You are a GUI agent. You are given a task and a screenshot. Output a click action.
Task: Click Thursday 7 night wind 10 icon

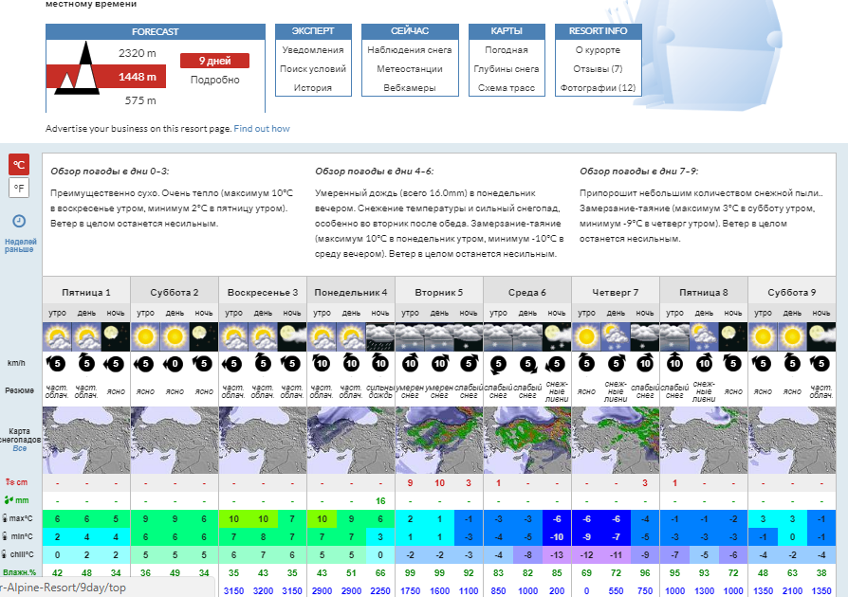coord(645,363)
